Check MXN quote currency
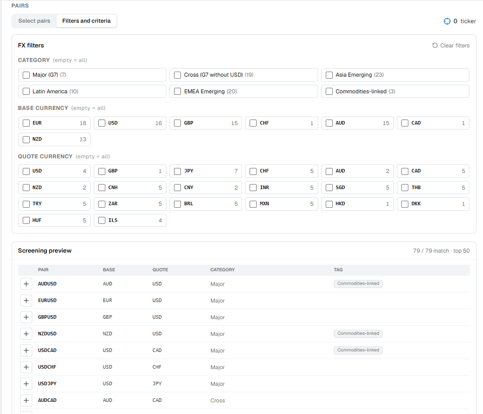Viewport: 483px width, 414px height. (253, 204)
